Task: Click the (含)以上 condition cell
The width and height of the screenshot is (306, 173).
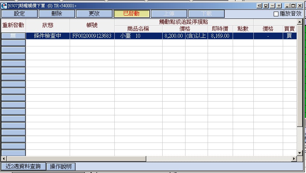Action: pyautogui.click(x=196, y=36)
